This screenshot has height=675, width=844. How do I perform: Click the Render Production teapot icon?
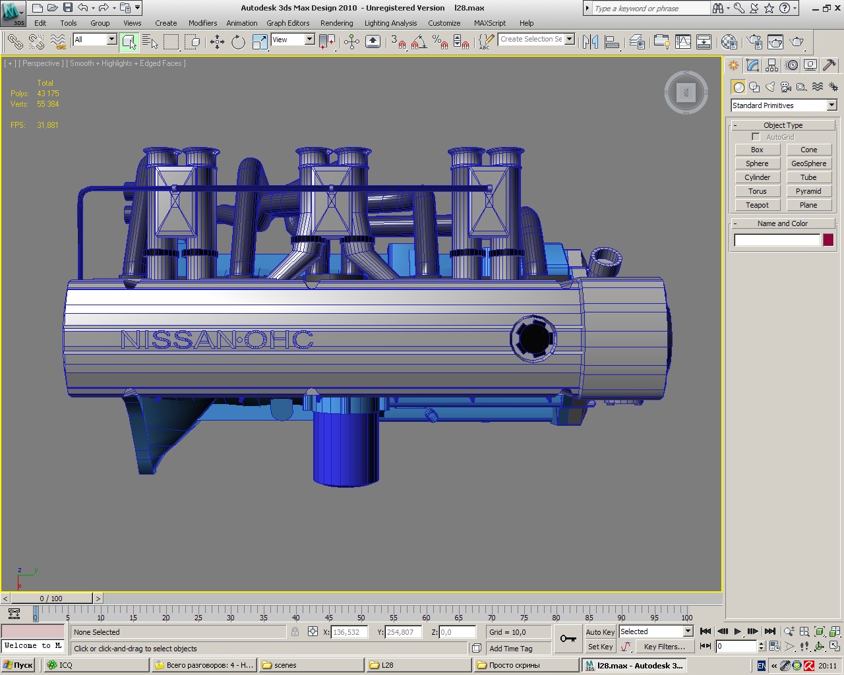pyautogui.click(x=797, y=42)
